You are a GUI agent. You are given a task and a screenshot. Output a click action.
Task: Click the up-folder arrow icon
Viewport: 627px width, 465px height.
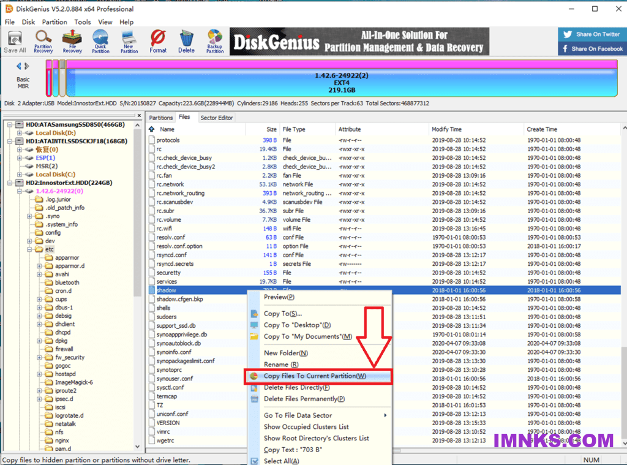click(x=152, y=129)
